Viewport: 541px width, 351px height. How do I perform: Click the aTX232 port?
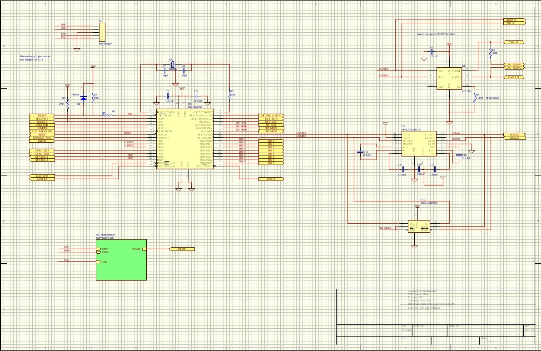tap(514, 135)
